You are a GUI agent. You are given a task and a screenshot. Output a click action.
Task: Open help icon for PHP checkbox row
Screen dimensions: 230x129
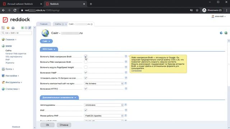click(126, 110)
